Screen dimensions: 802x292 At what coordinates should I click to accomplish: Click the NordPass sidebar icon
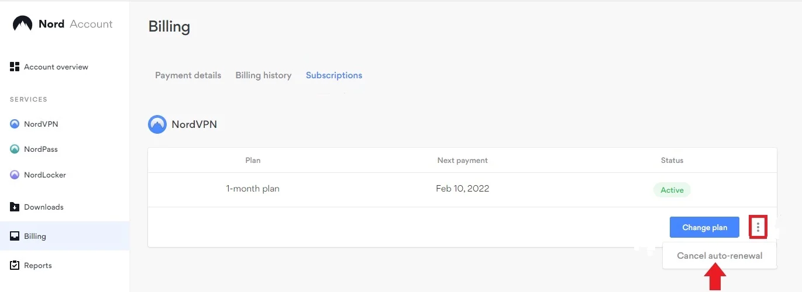pyautogui.click(x=15, y=149)
